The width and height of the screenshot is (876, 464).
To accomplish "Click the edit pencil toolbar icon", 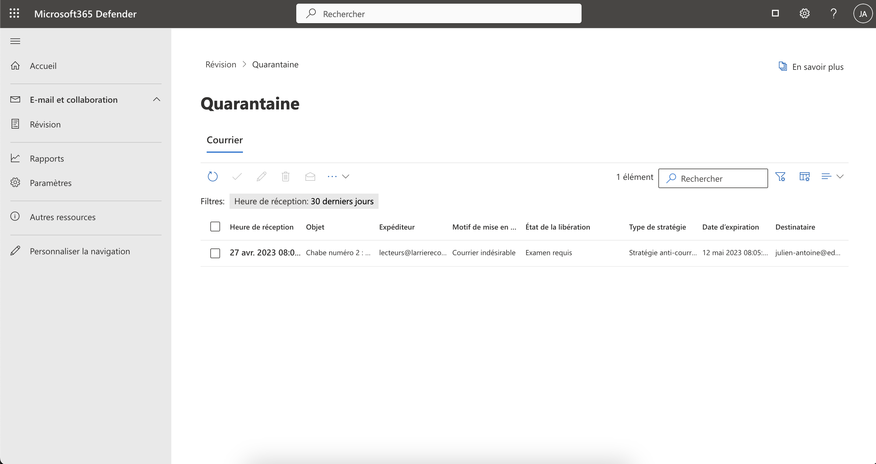I will (x=262, y=177).
